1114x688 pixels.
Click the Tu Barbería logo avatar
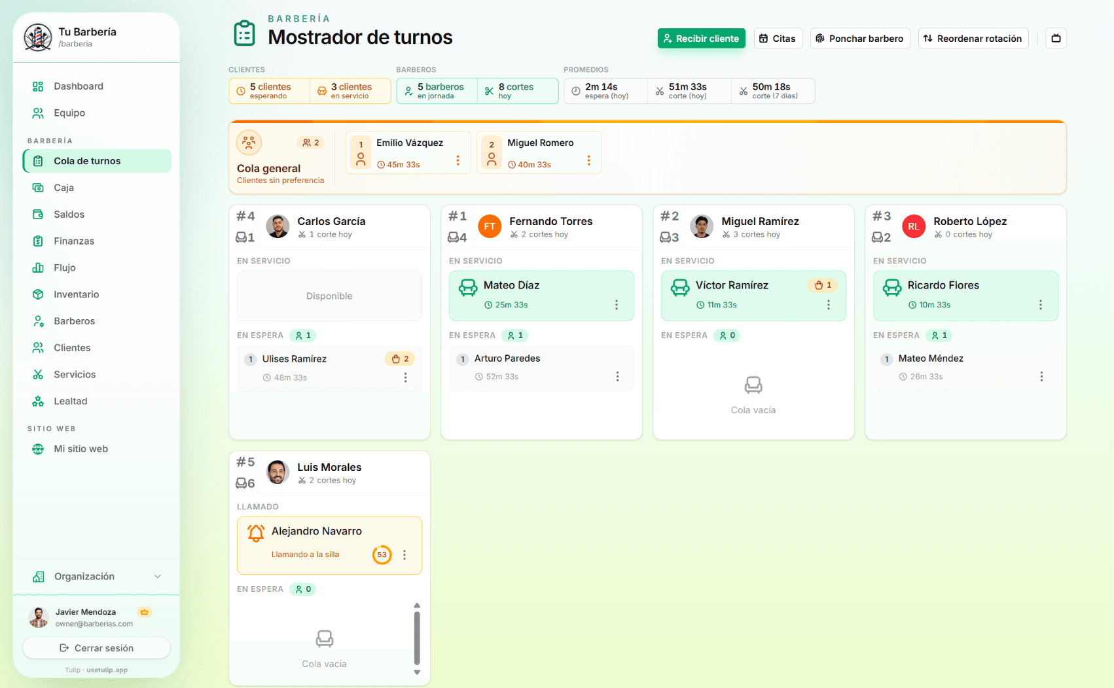pos(38,37)
